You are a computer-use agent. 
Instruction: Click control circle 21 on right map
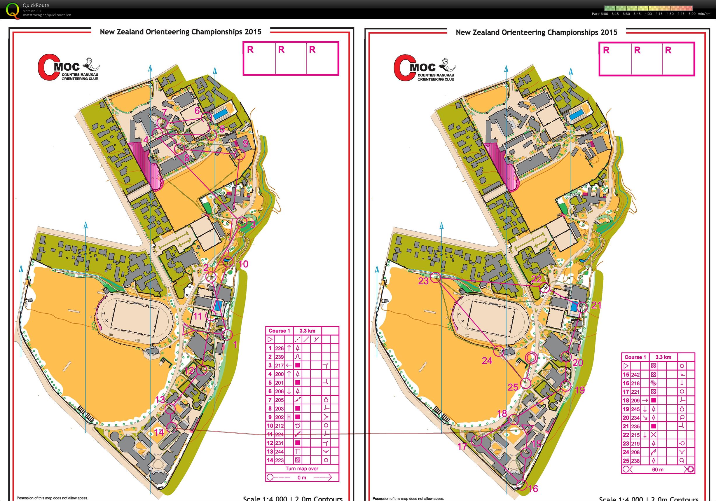582,307
